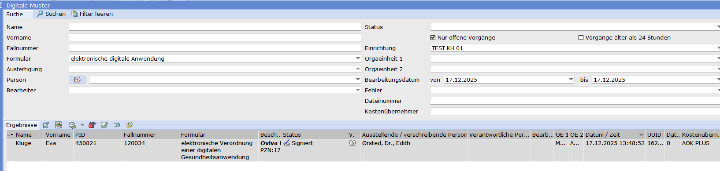720x171 pixels.
Task: Click the Filter leeren button
Action: point(92,14)
